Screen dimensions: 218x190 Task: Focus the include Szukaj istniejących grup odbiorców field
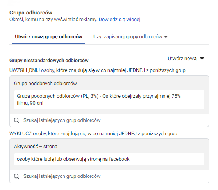click(x=109, y=120)
